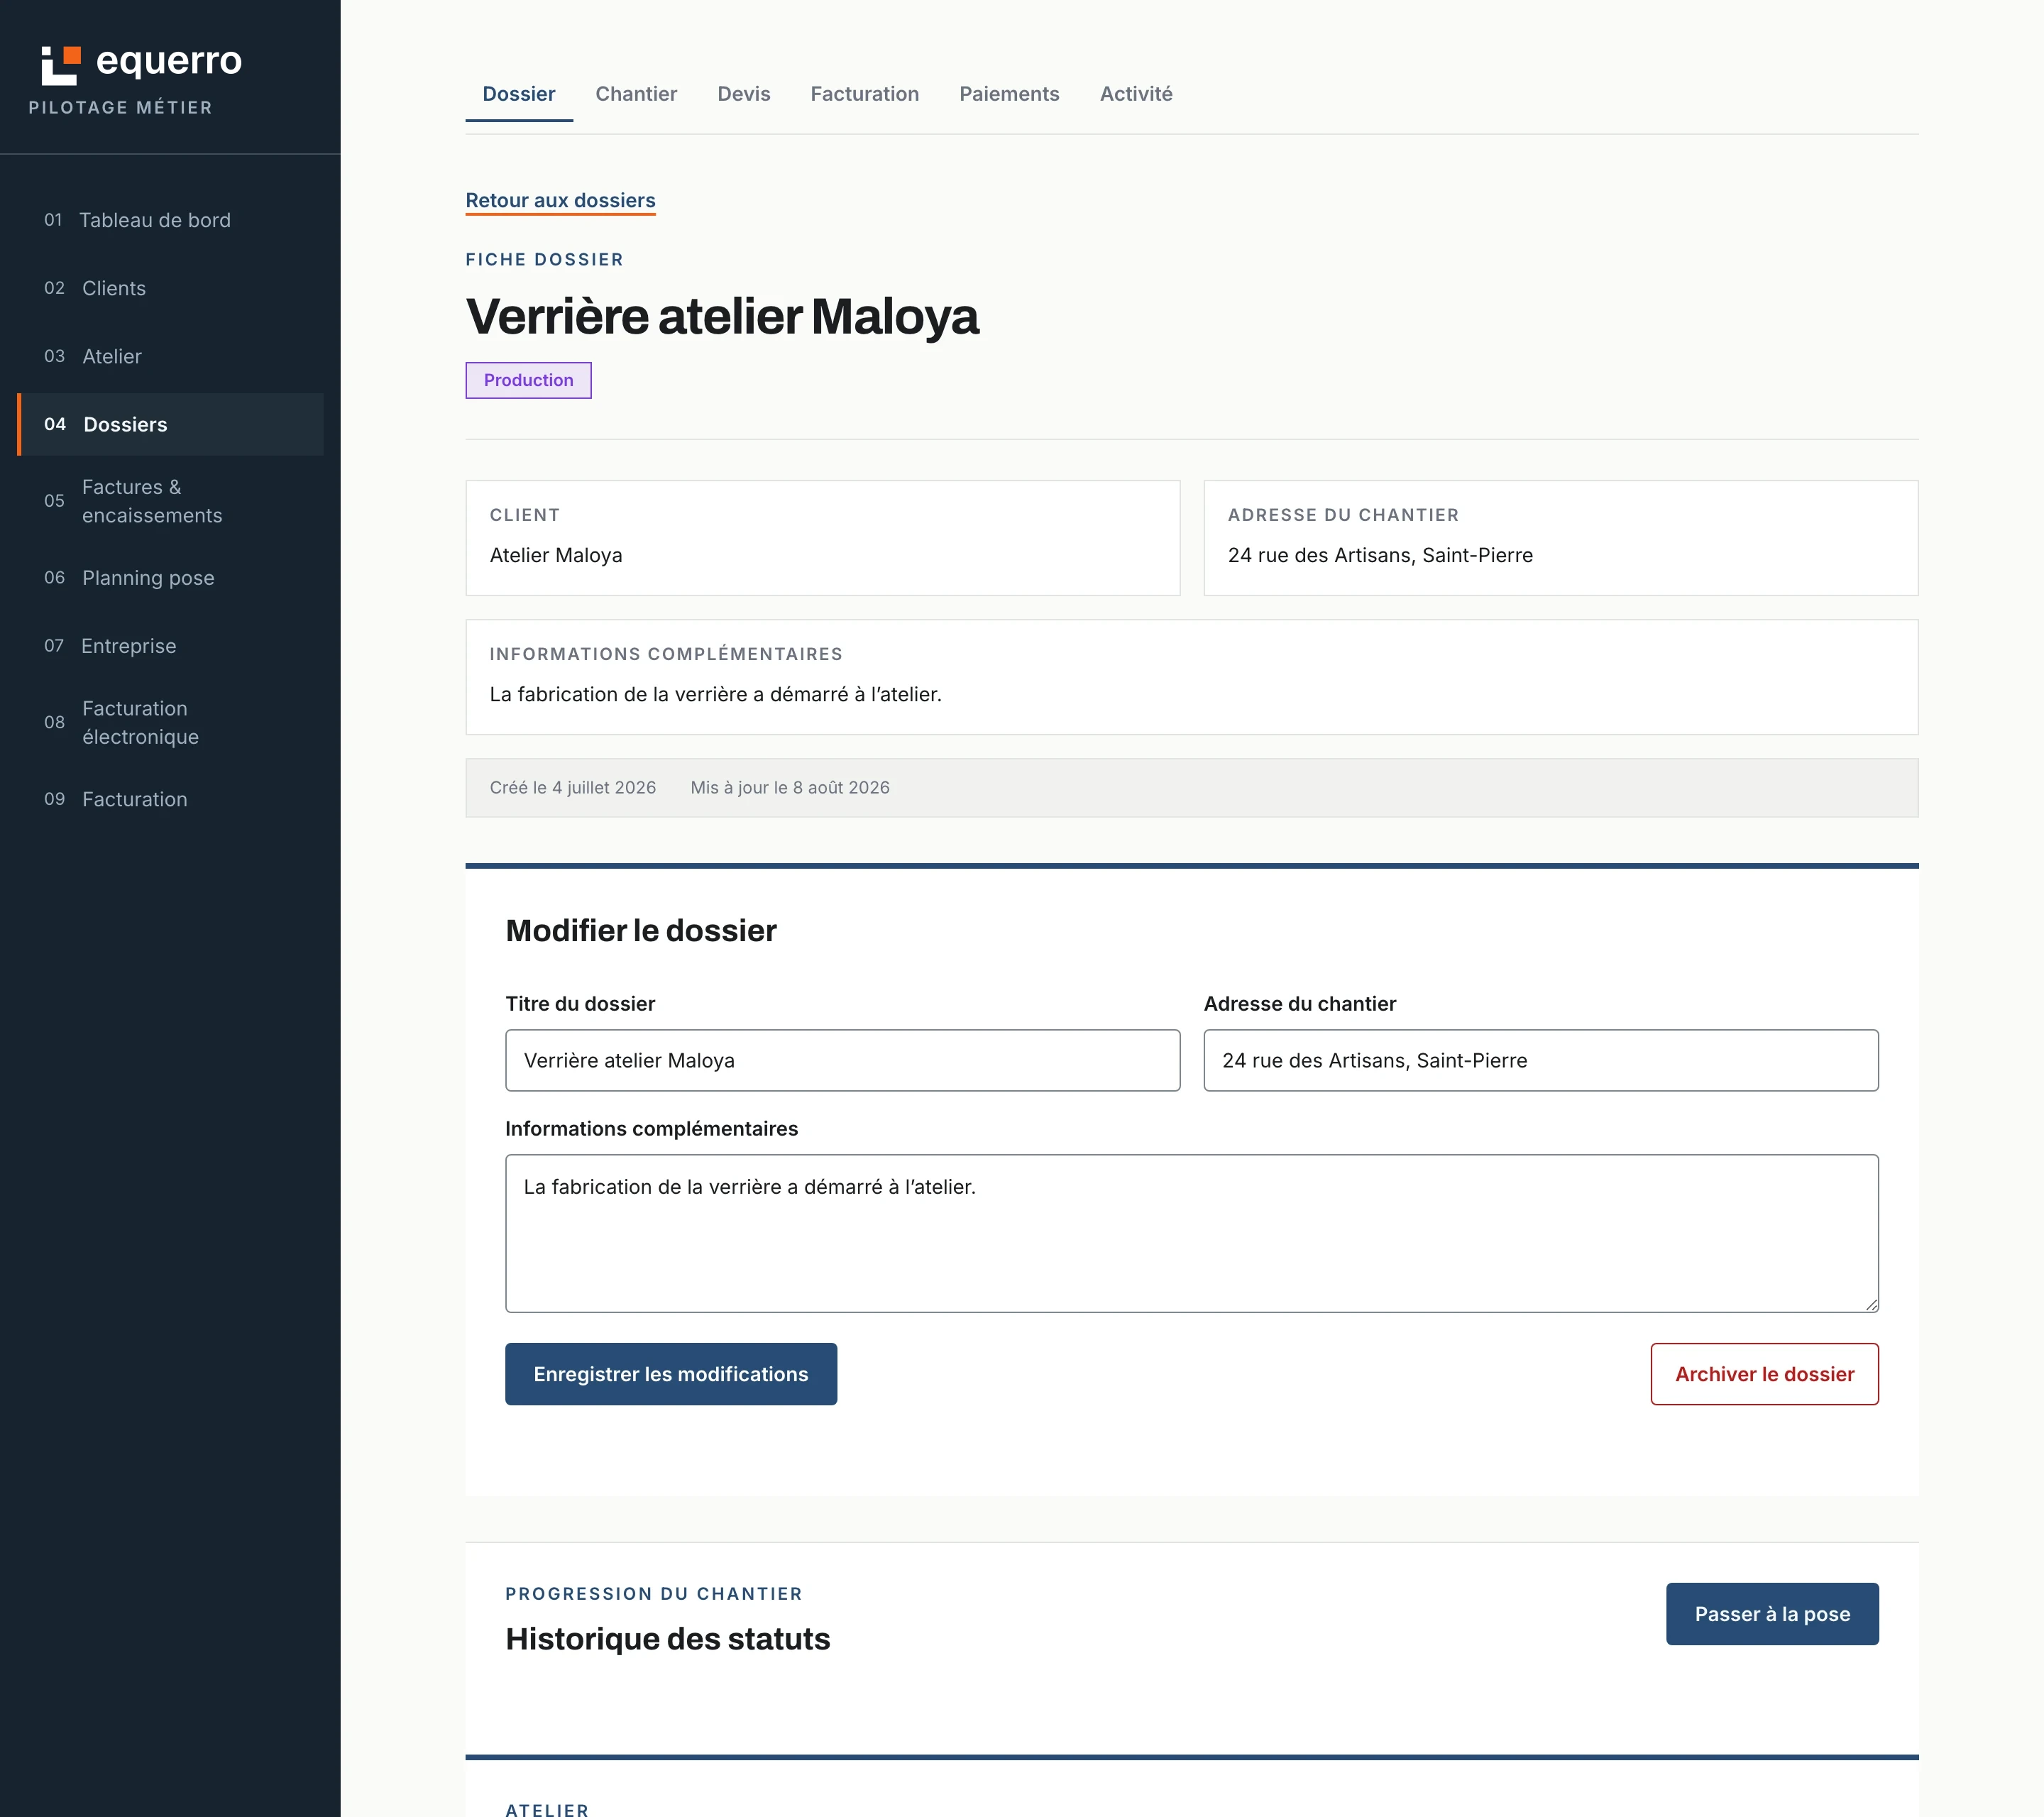The width and height of the screenshot is (2044, 1817).
Task: Open the Devis tab
Action: (744, 94)
